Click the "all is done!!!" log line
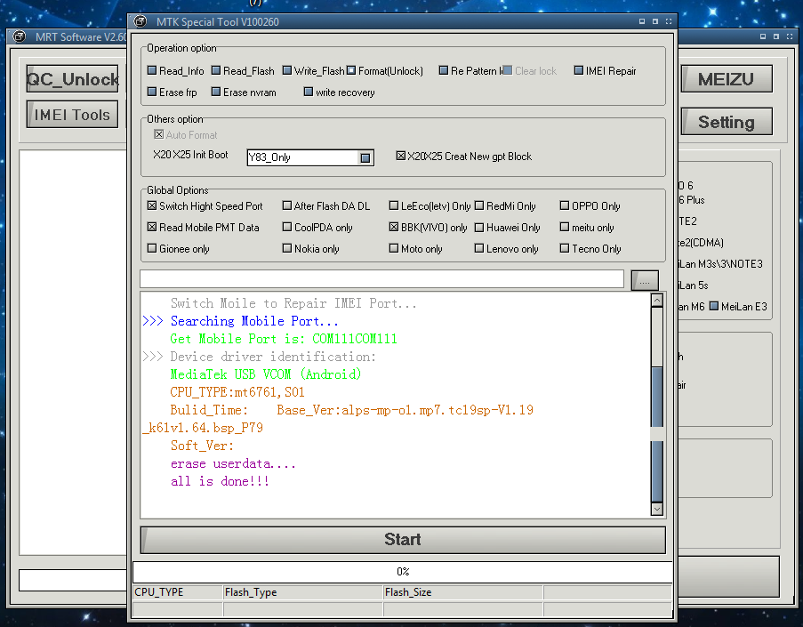 click(x=220, y=481)
